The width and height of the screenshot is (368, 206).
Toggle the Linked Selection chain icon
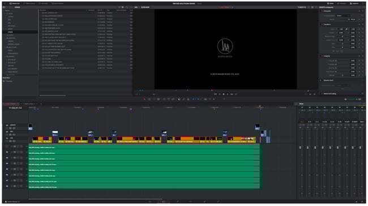click(x=183, y=99)
